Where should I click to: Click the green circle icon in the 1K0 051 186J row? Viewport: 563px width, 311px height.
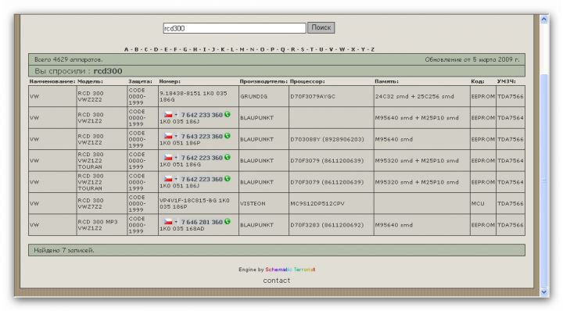[228, 179]
